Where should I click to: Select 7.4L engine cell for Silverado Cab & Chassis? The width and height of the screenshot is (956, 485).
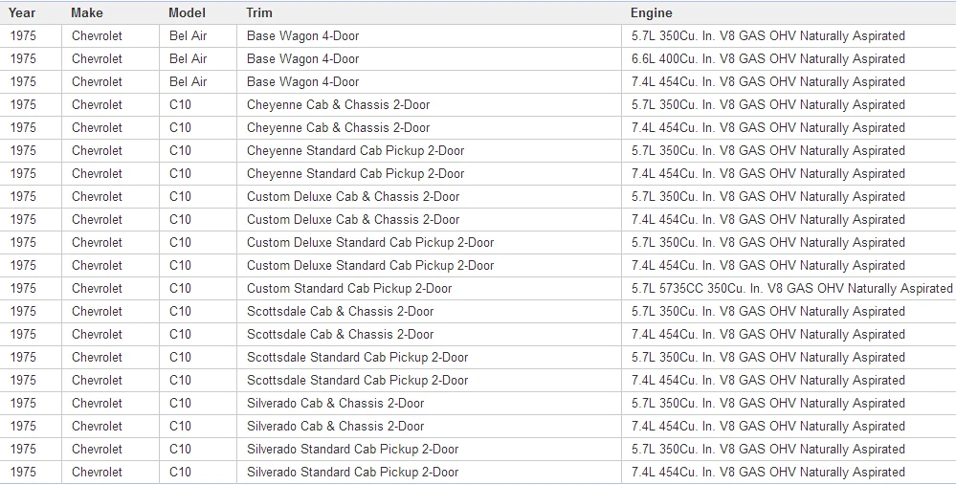click(789, 427)
